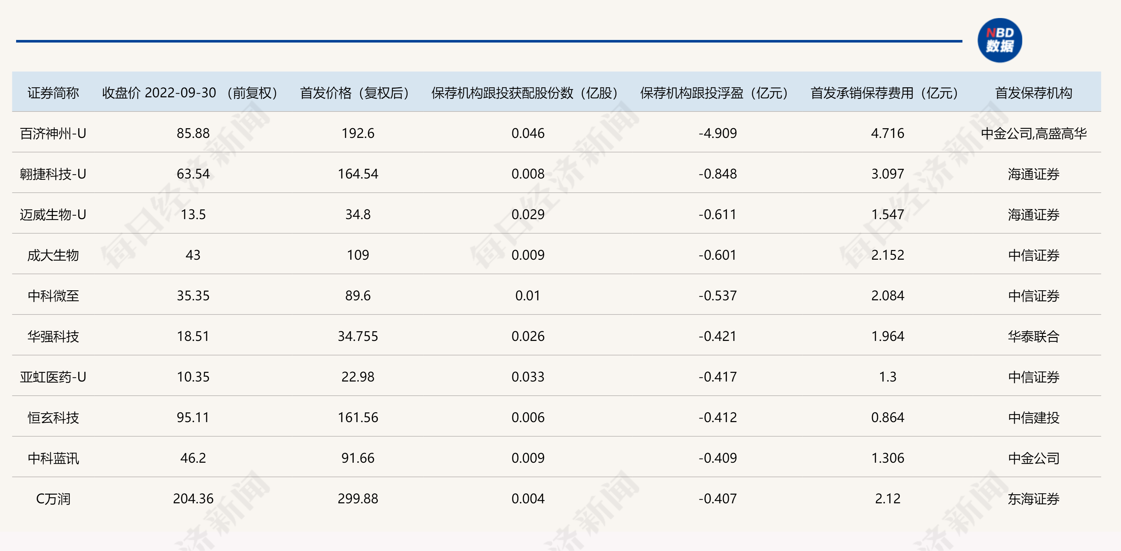Click sponsor 东海证券
Viewport: 1121px width, 551px height.
point(1034,498)
